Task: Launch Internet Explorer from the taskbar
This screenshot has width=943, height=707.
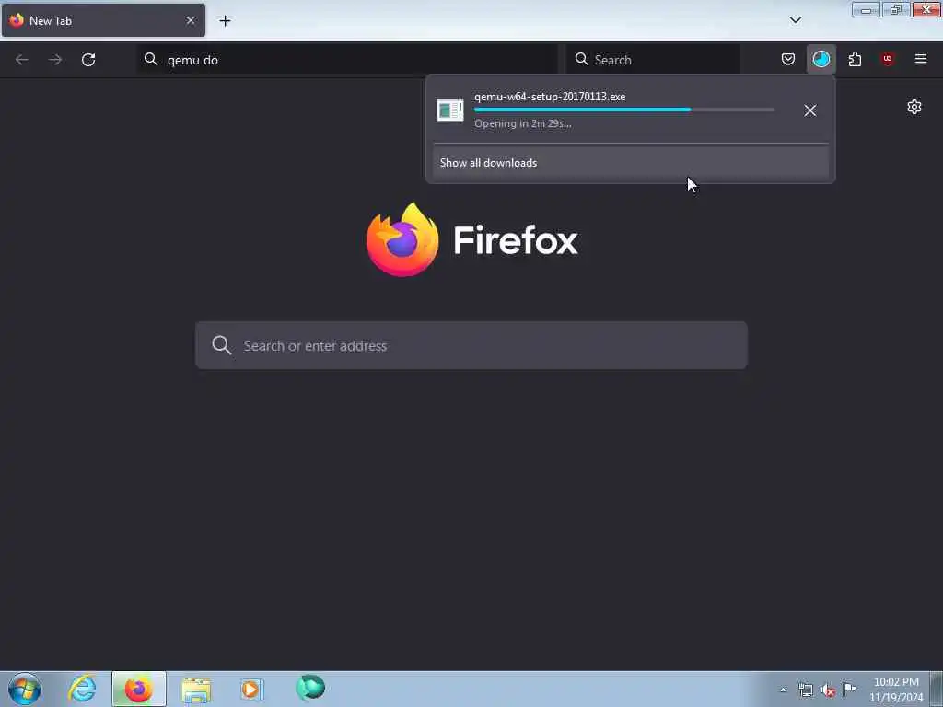Action: 82,689
